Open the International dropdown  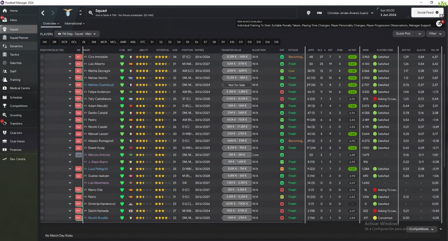tap(75, 24)
